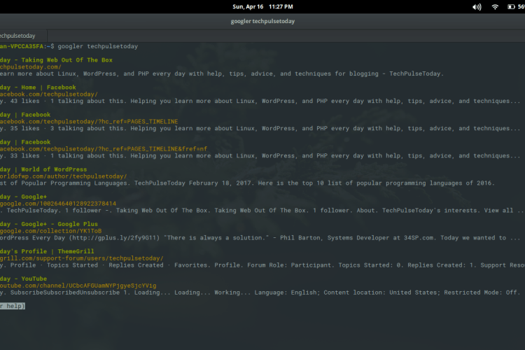Open the acebook.com/techpulsetoday/ URL

point(49,94)
